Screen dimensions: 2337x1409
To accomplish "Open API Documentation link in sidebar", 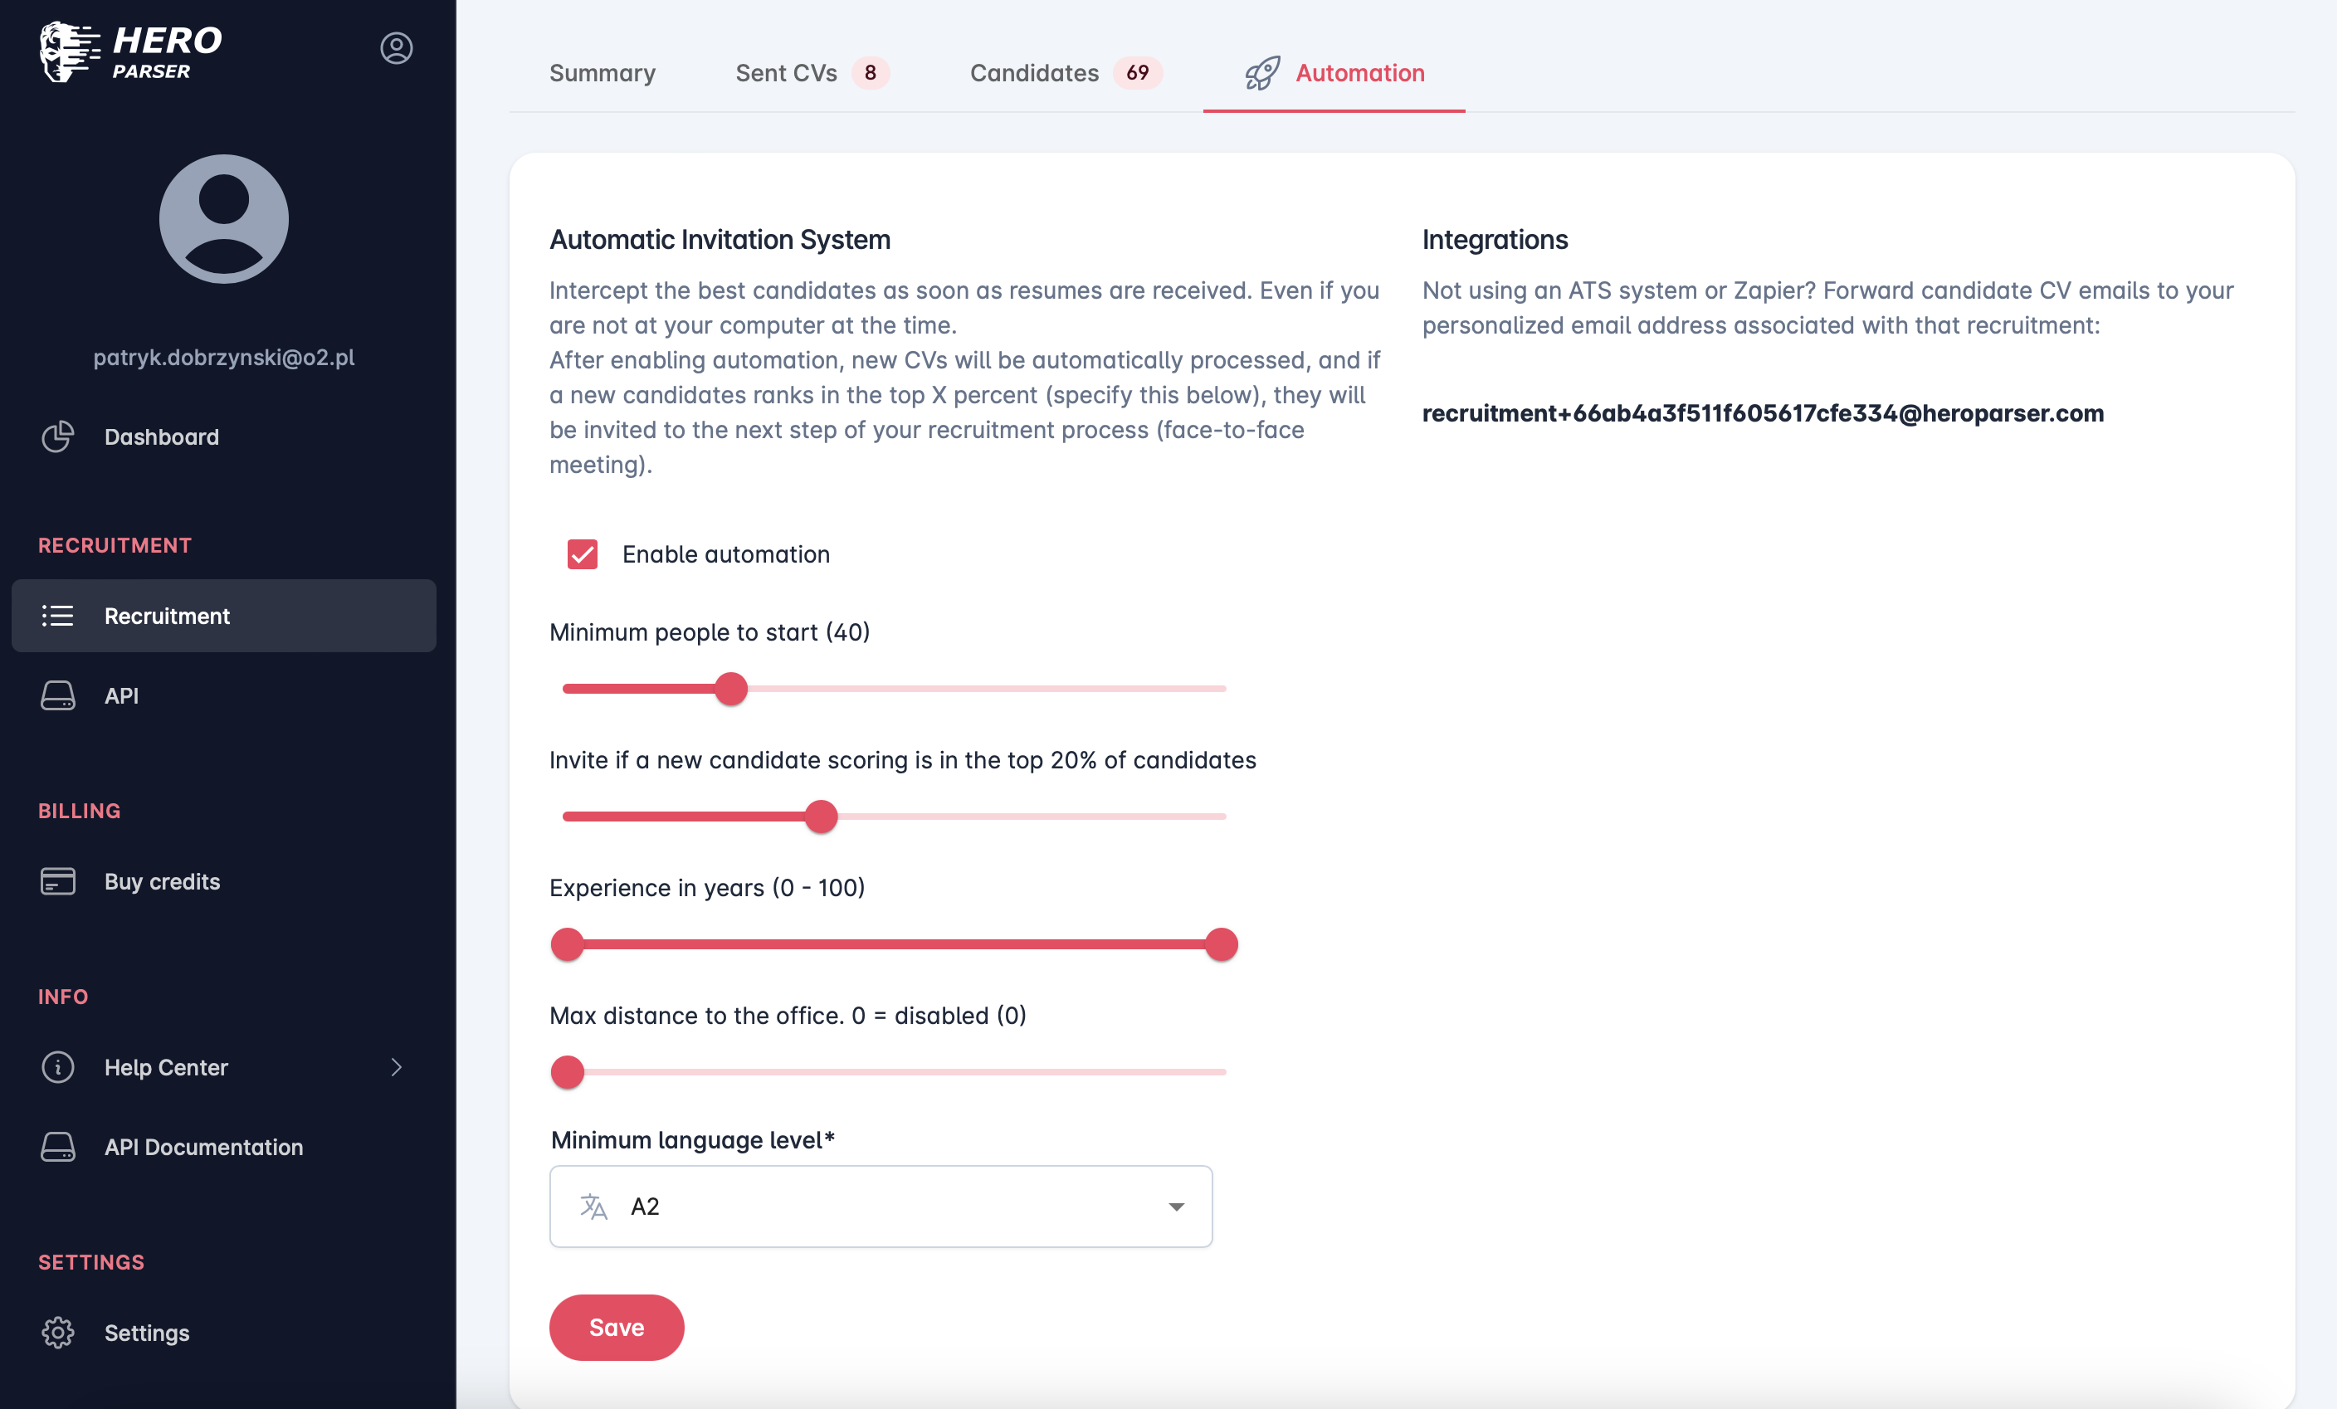I will (203, 1146).
